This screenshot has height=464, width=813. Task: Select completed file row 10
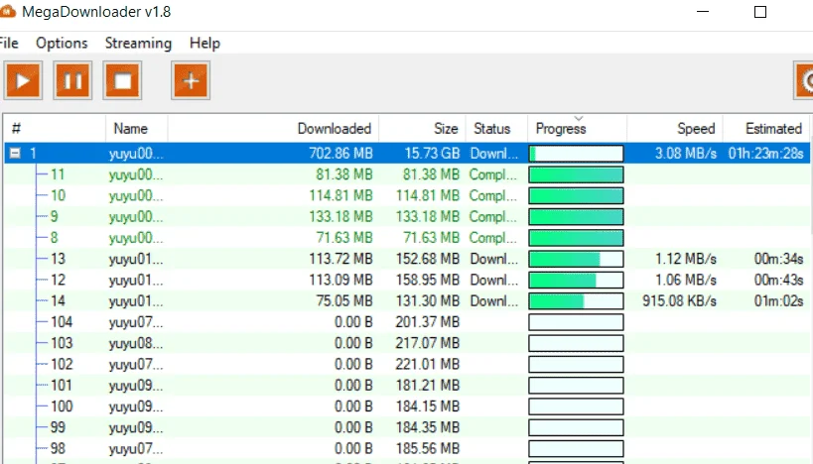click(407, 195)
